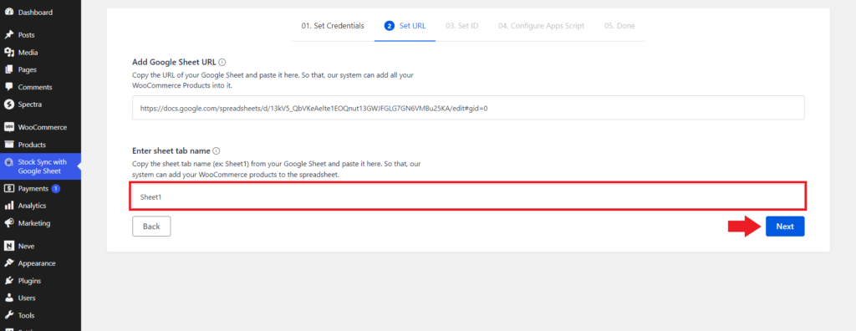Select Stock Sync with Google Sheet menu
856x331 pixels.
click(40, 166)
